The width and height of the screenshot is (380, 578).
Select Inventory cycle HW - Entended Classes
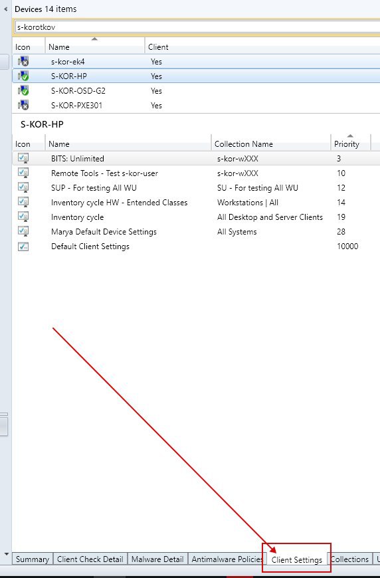pos(119,203)
